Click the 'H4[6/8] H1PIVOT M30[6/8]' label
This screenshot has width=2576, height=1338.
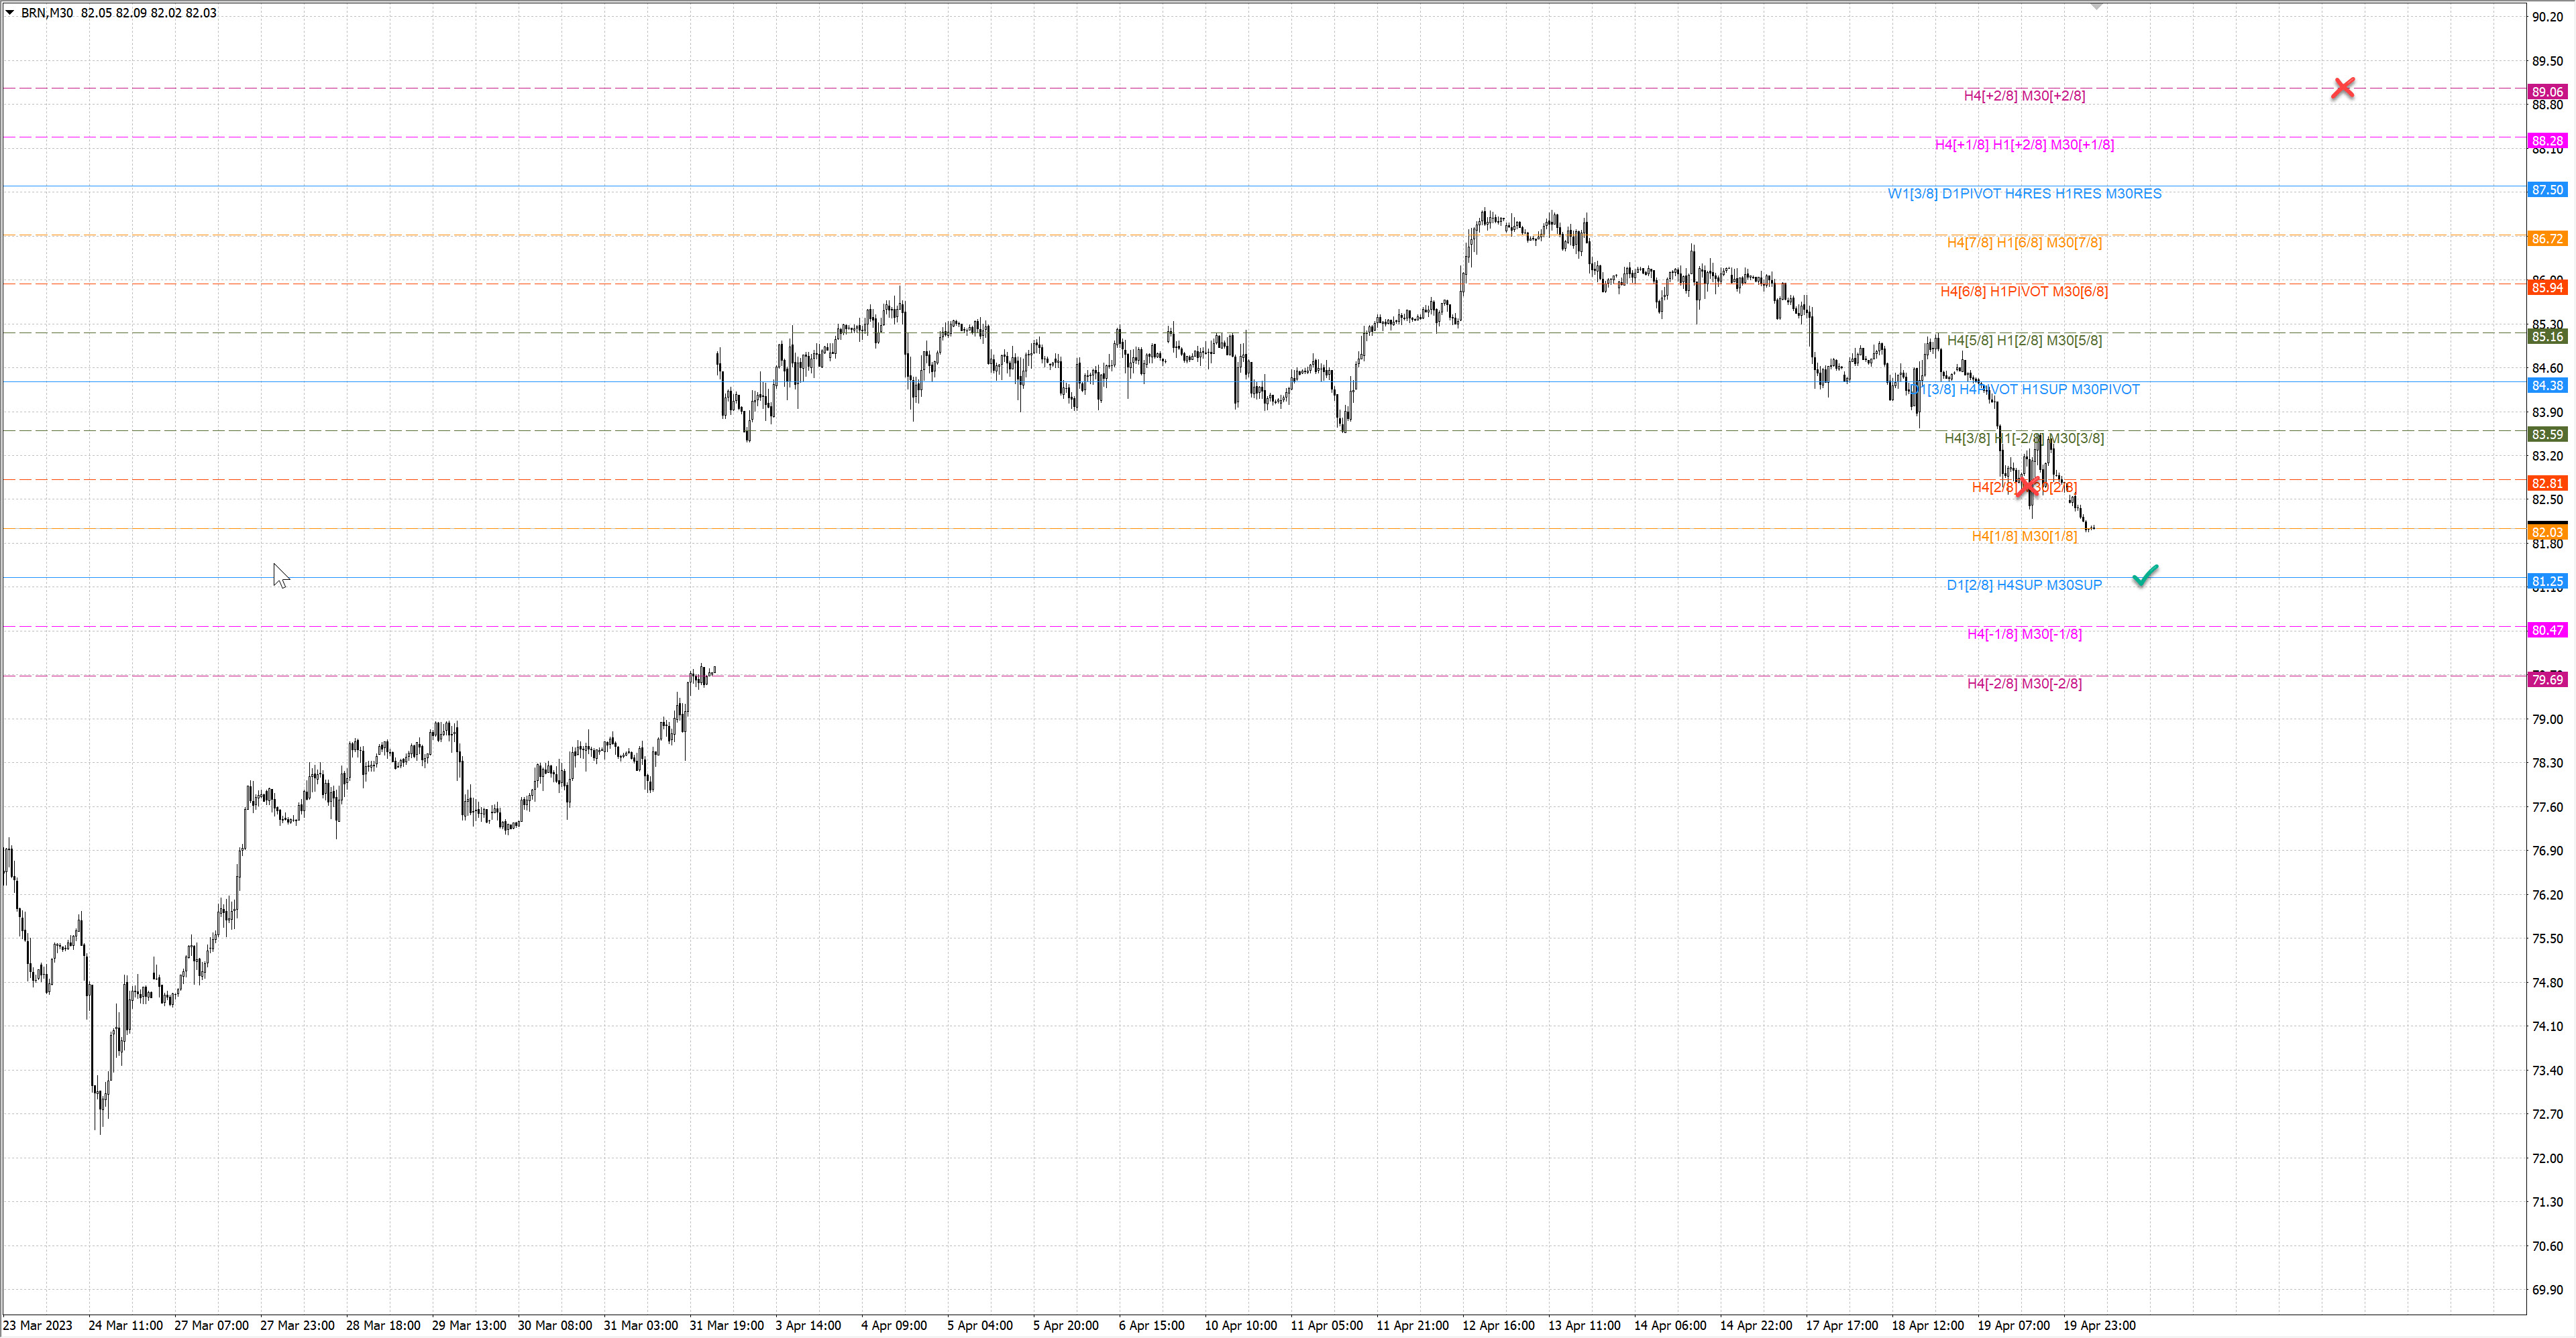click(2023, 292)
